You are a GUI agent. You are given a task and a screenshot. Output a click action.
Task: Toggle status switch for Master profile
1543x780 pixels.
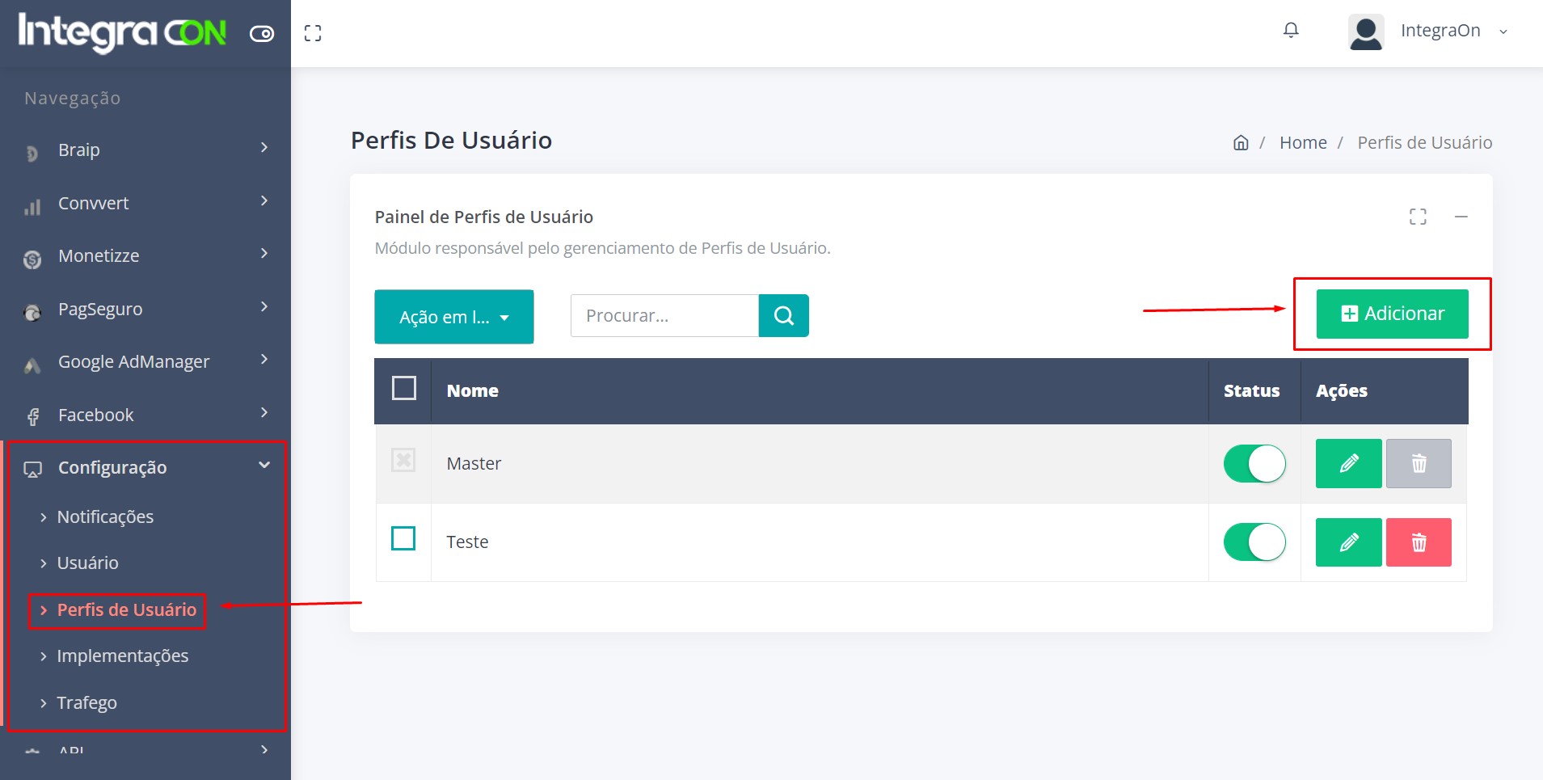click(1254, 464)
